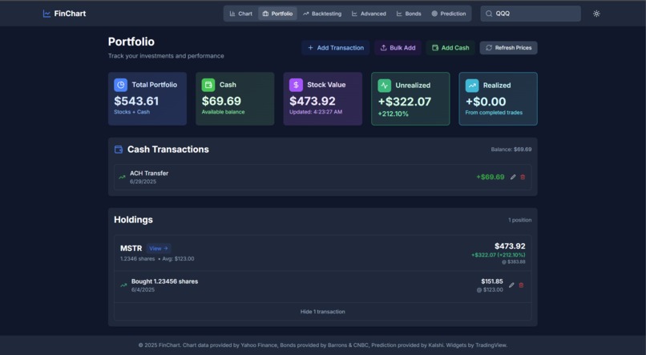Image resolution: width=646 pixels, height=355 pixels.
Task: Collapse with Hide 1 transaction
Action: (x=322, y=312)
